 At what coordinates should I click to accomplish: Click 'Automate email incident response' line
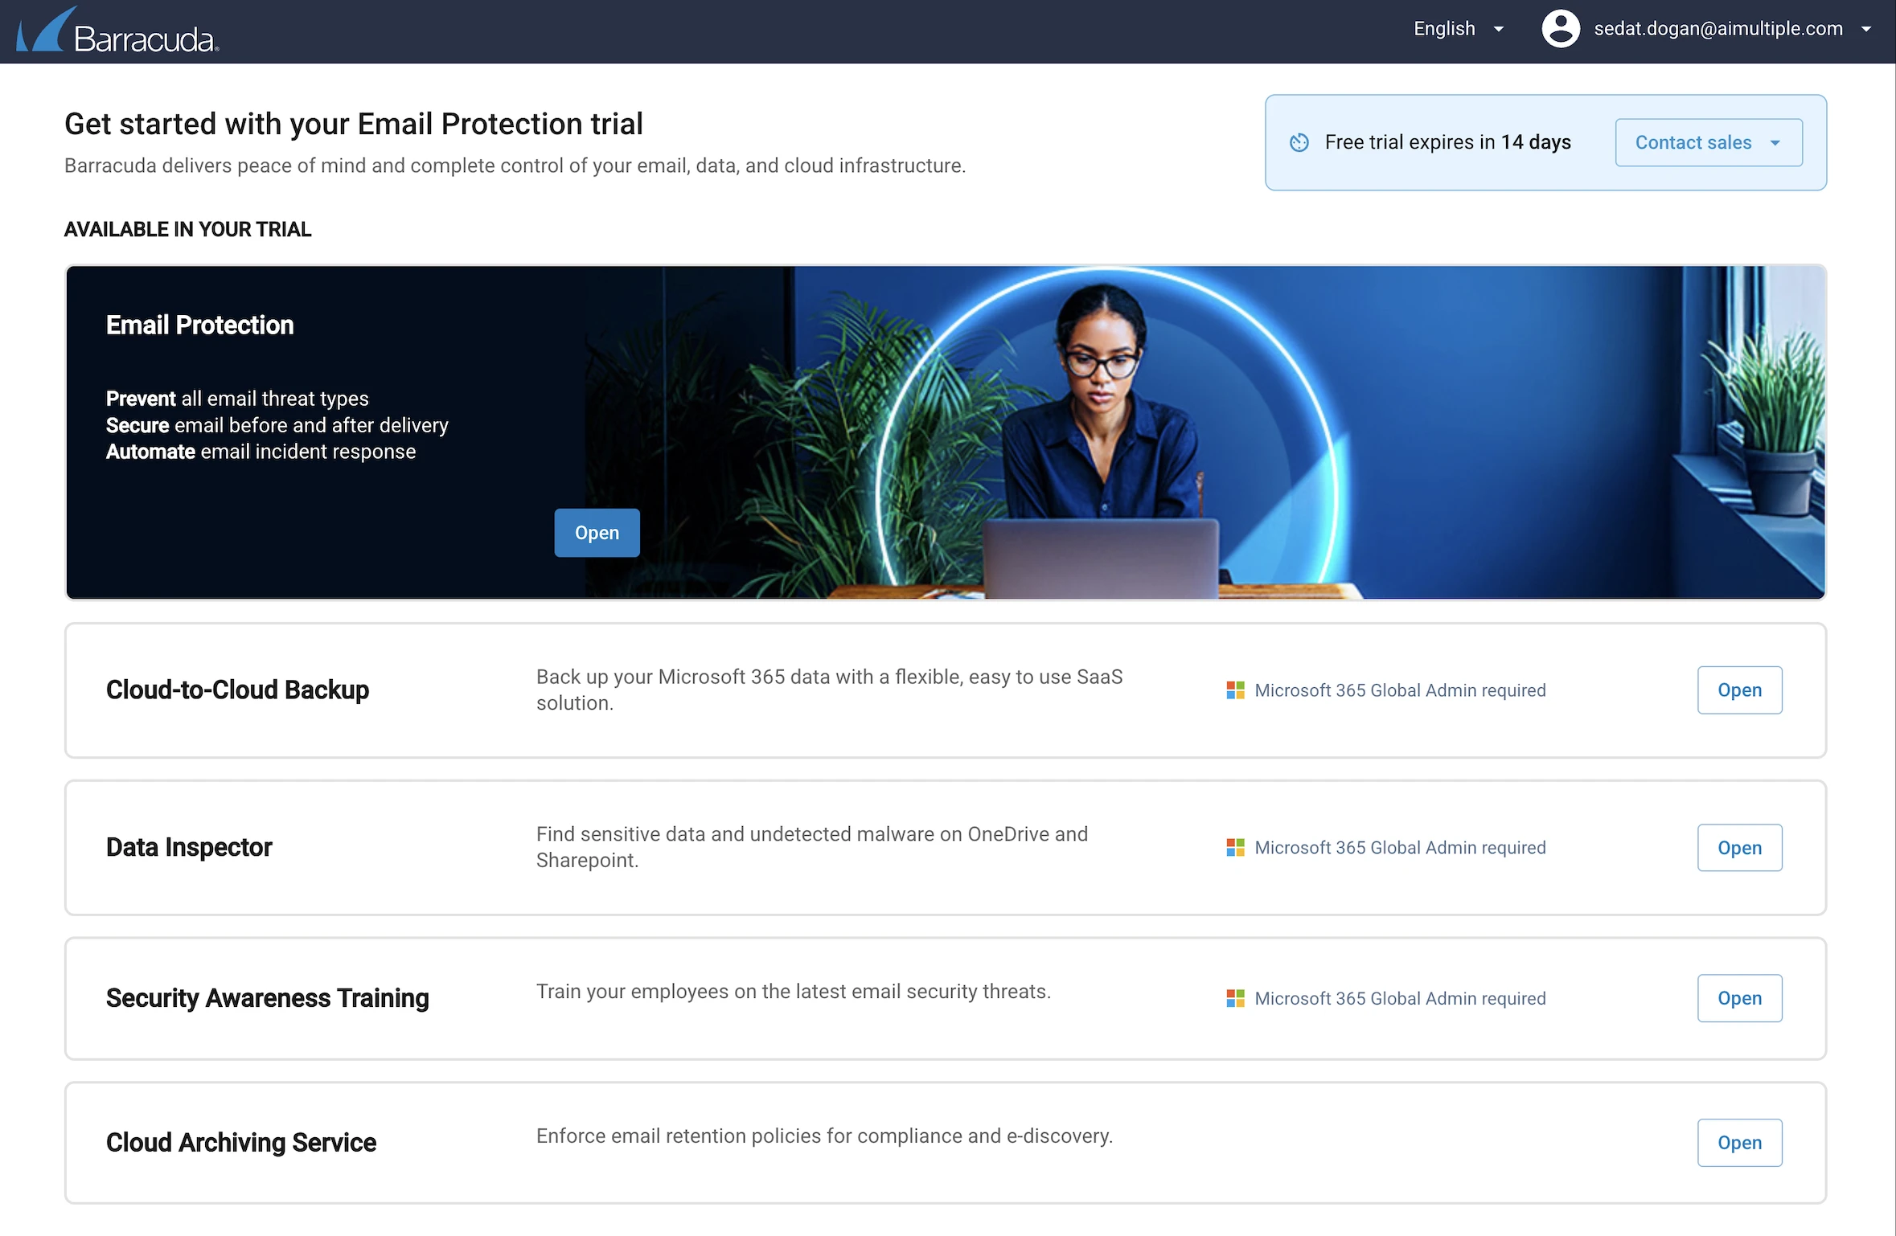tap(261, 452)
